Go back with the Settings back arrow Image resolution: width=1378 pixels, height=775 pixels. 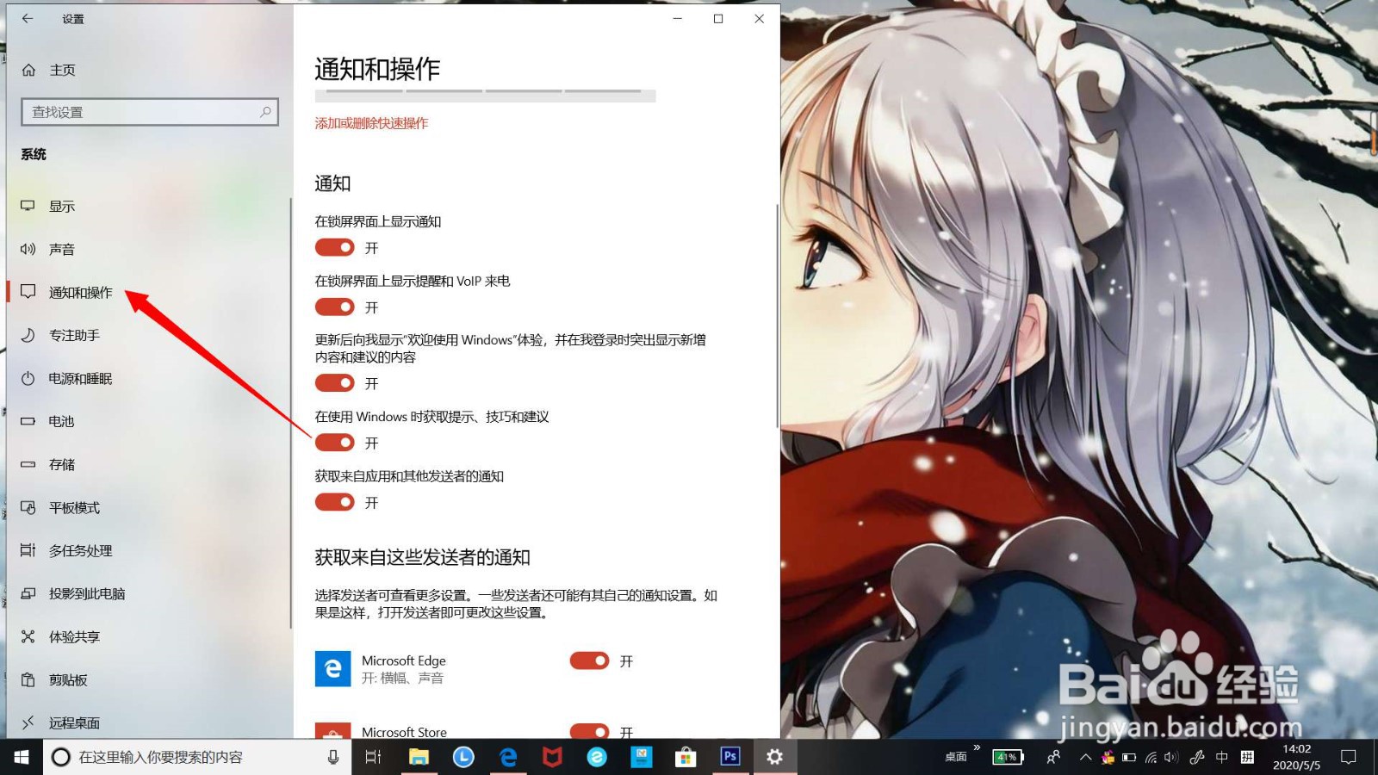[28, 18]
